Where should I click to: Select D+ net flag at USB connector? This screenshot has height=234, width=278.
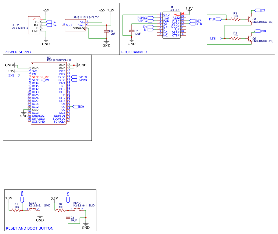[x=51, y=25]
